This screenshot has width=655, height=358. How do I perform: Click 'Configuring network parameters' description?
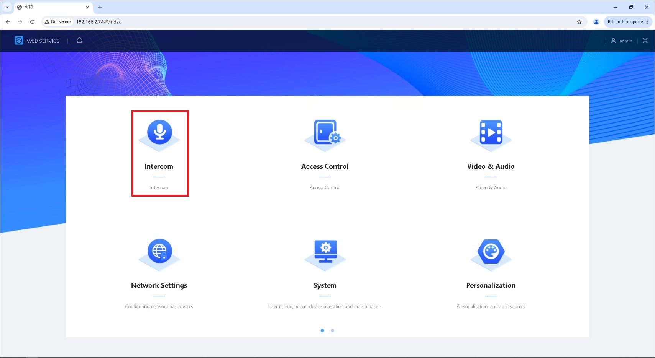pyautogui.click(x=159, y=306)
